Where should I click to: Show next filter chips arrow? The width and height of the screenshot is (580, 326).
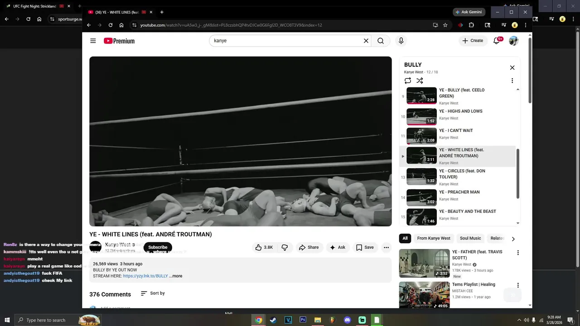click(x=513, y=239)
